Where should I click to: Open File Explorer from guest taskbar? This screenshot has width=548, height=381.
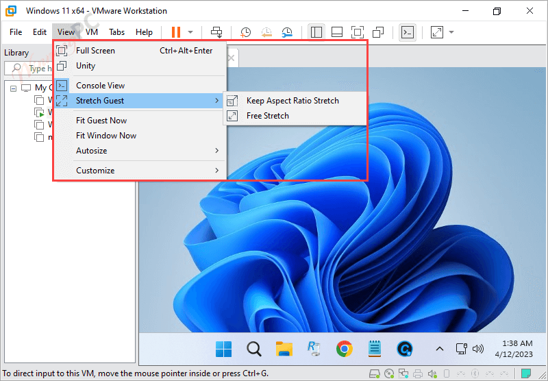[284, 349]
